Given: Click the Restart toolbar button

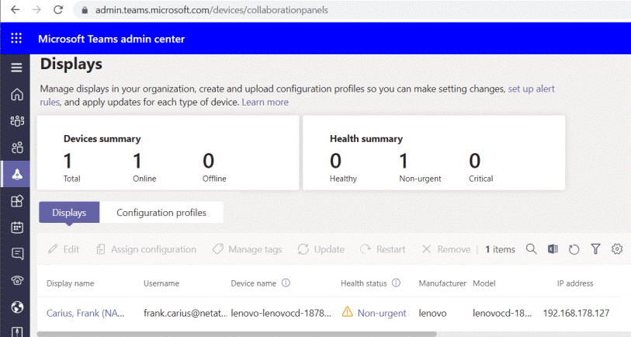Looking at the screenshot, I should (383, 249).
